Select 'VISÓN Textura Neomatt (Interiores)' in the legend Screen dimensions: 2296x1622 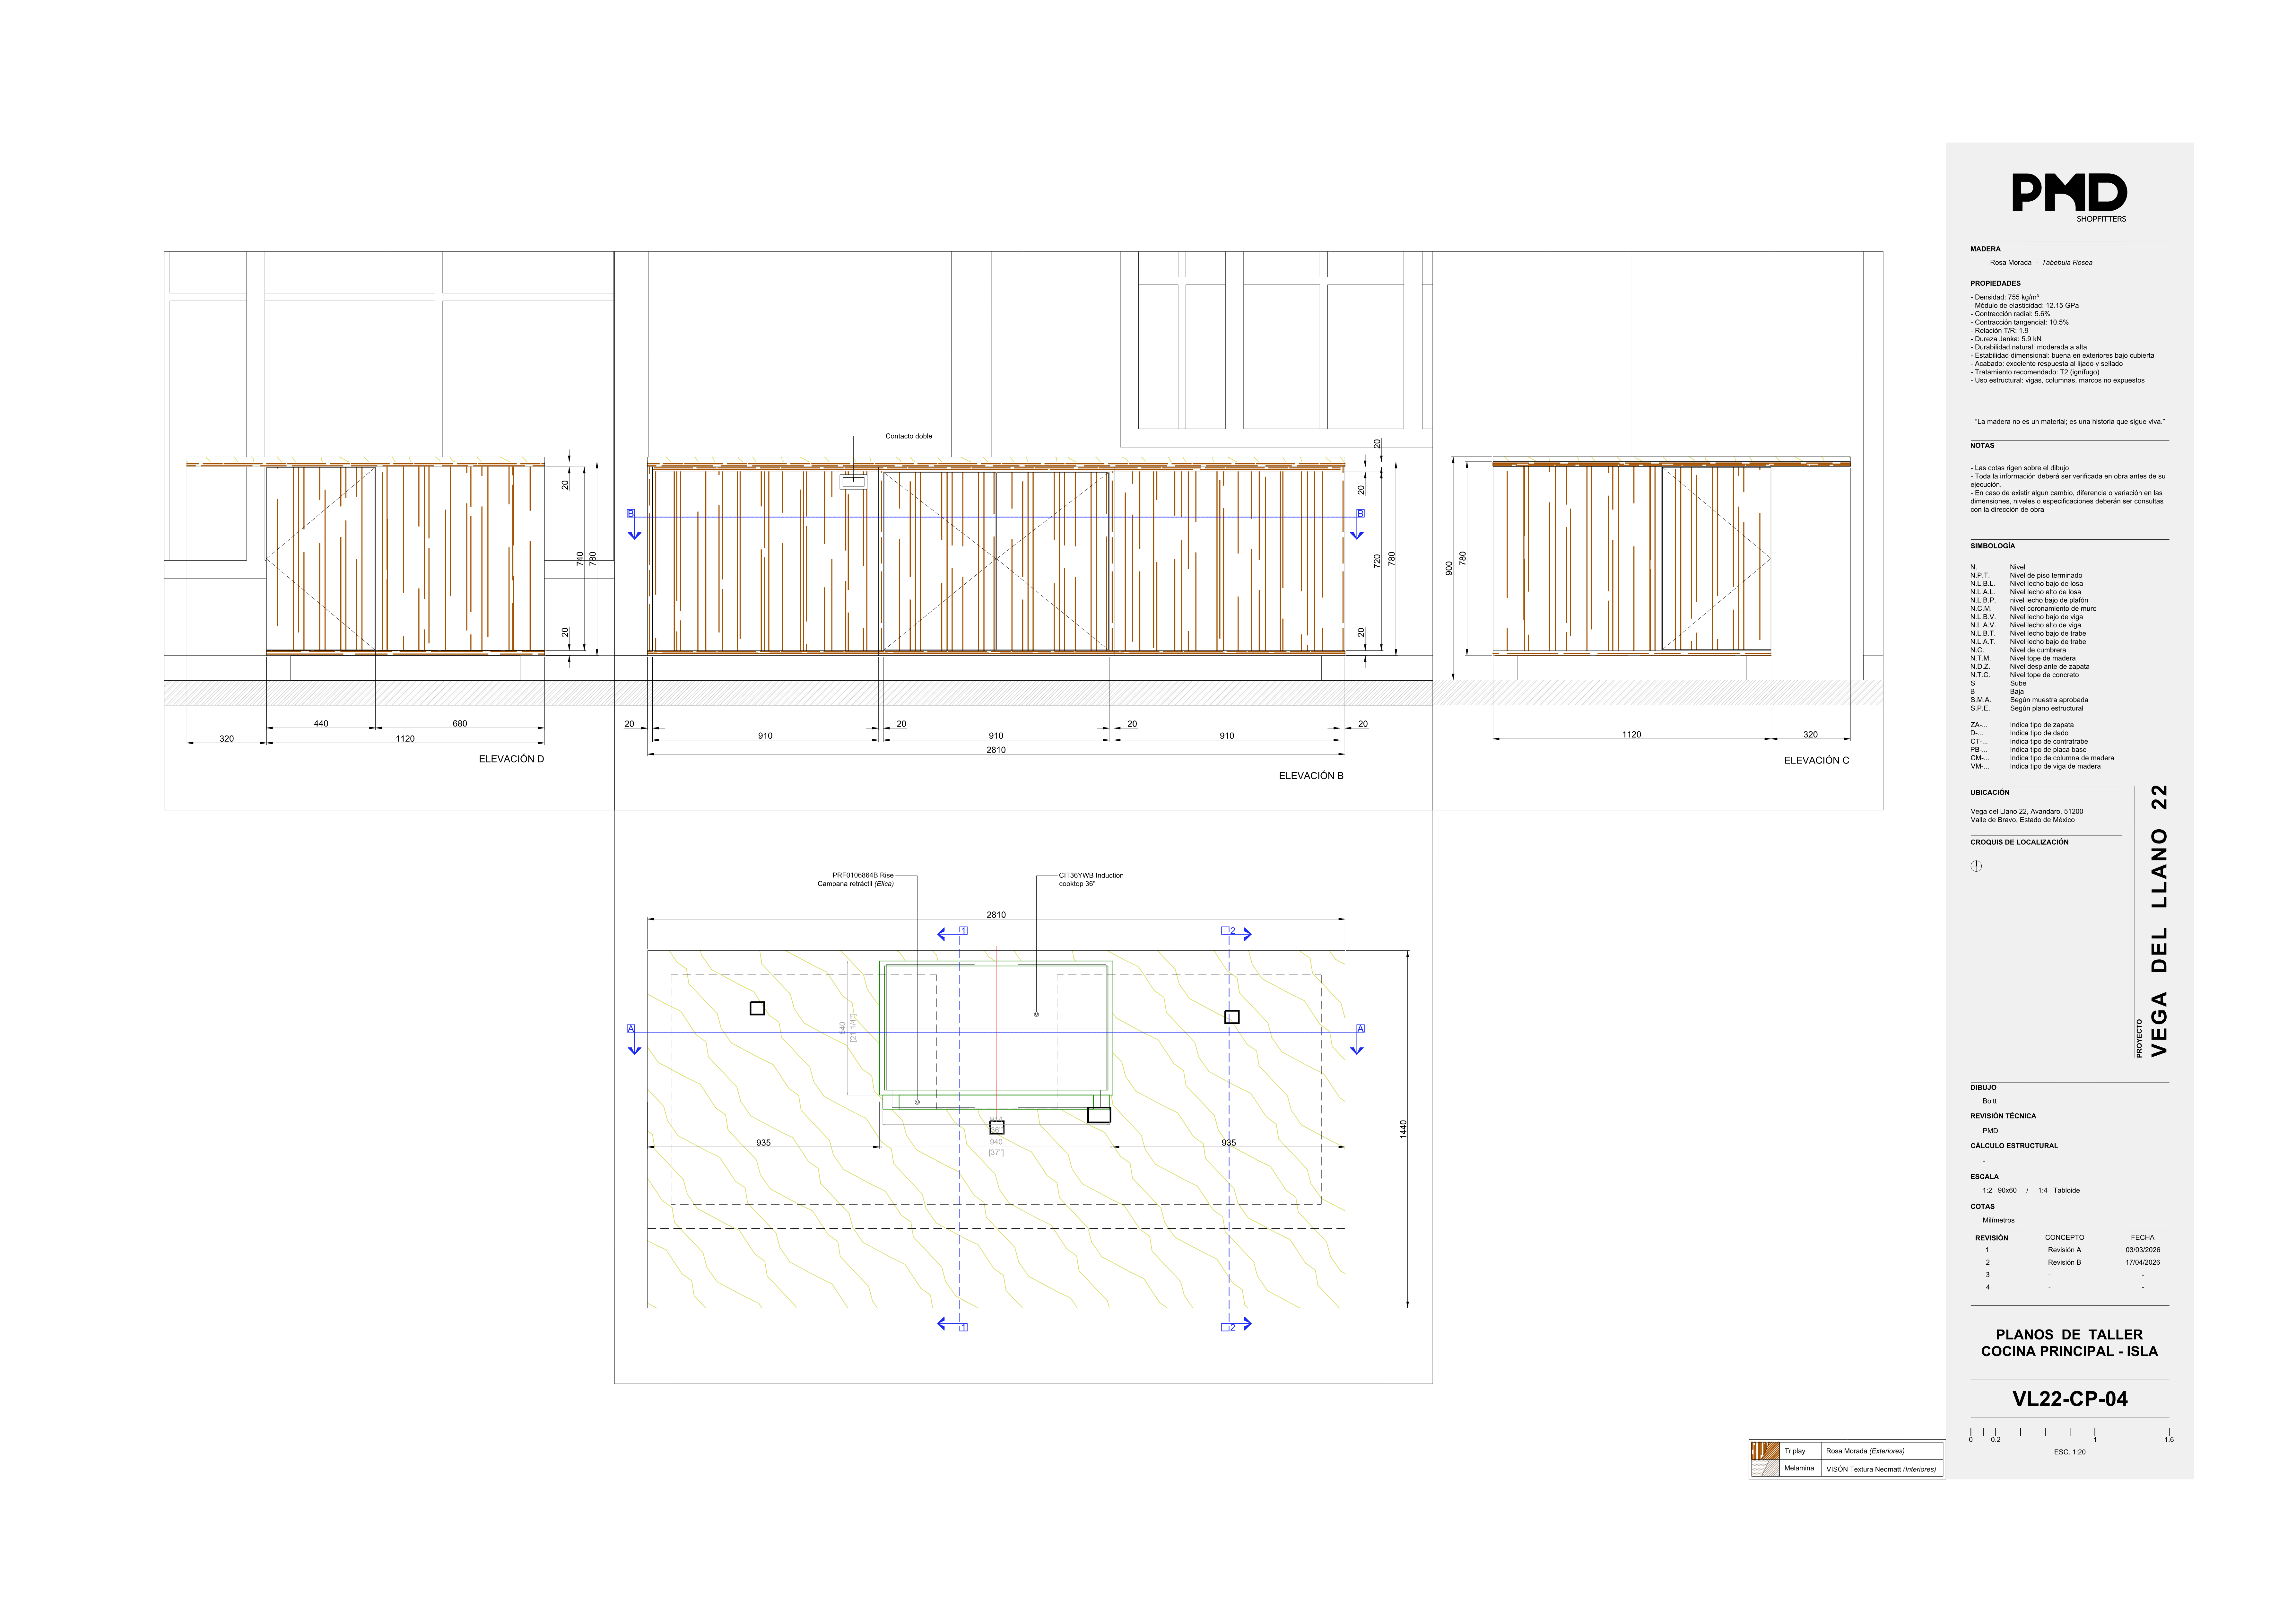pos(1881,1469)
